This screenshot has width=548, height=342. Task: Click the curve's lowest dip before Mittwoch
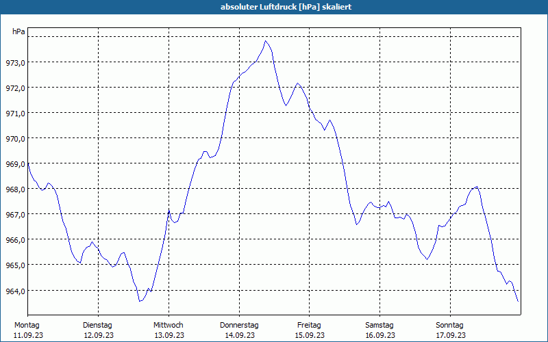[x=140, y=301]
